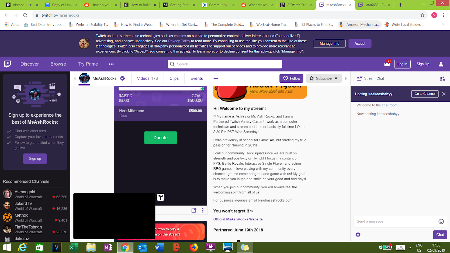Open a new browser tab
Screen dimensions: 450x253
coord(400,5)
